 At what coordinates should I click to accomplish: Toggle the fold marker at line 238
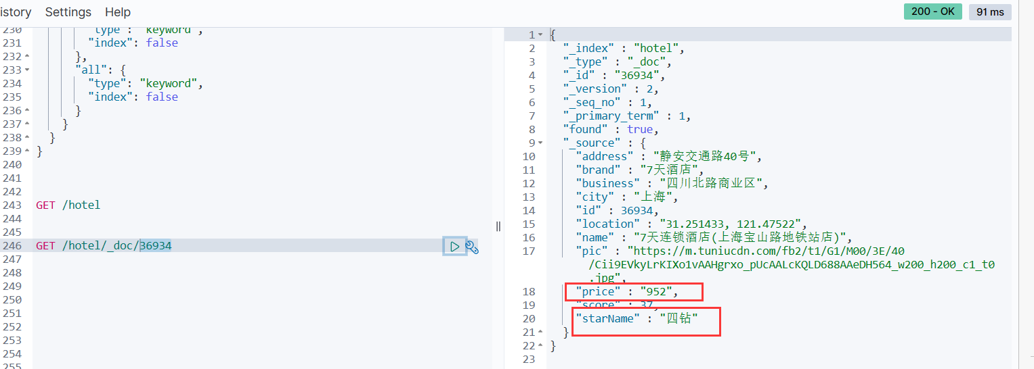[27, 137]
